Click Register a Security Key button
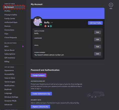 (40, 107)
